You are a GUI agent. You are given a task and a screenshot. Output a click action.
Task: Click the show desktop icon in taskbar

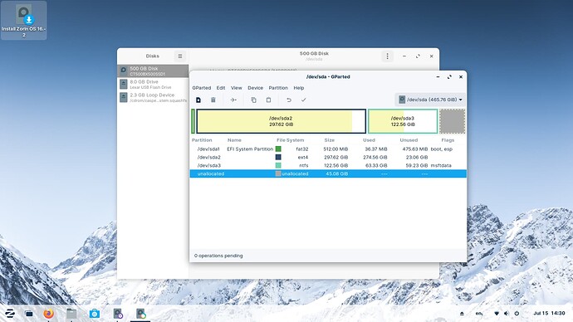[x=29, y=313]
